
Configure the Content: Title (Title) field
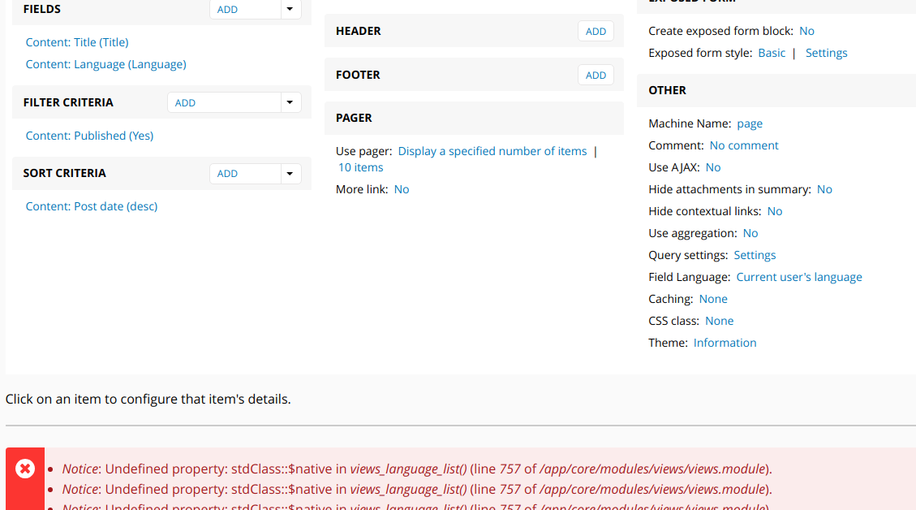click(x=76, y=41)
